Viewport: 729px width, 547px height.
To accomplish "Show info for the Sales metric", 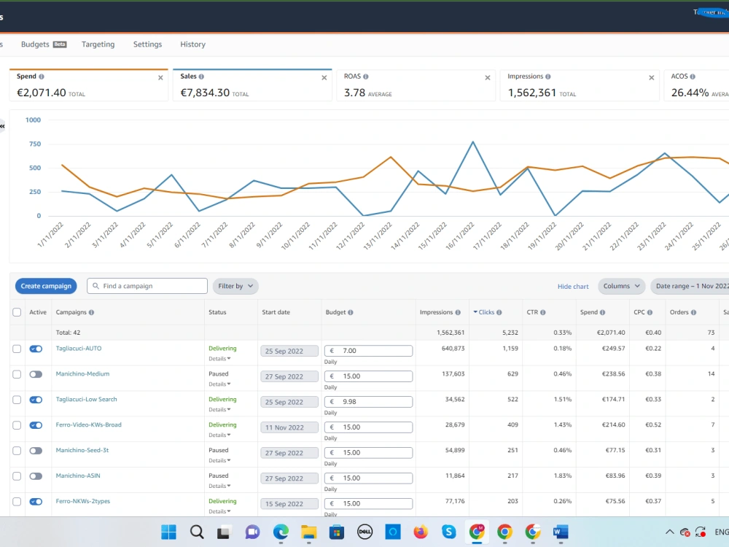I will tap(201, 77).
